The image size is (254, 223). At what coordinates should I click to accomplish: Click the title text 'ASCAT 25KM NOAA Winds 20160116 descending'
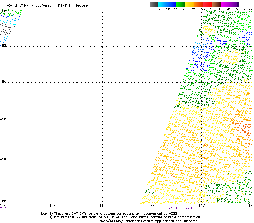click(50, 5)
